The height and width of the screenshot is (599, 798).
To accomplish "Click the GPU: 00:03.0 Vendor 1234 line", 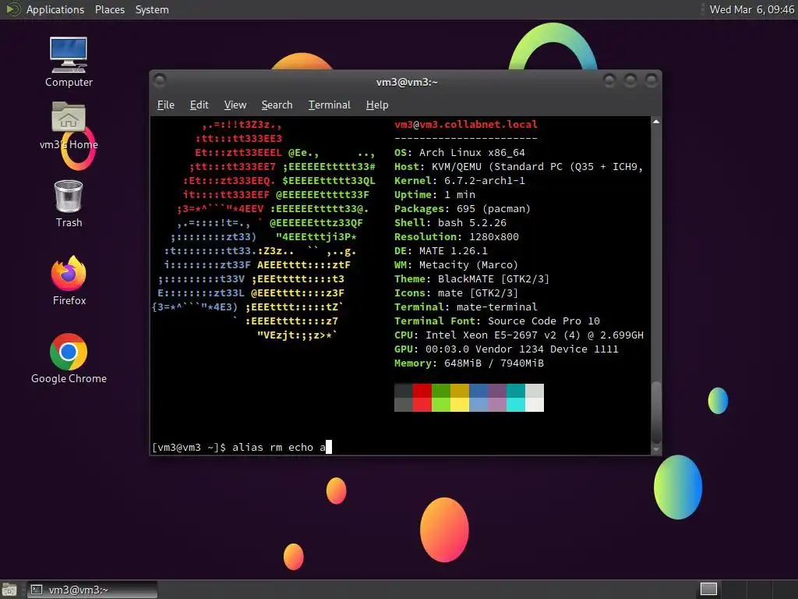I will pyautogui.click(x=507, y=349).
